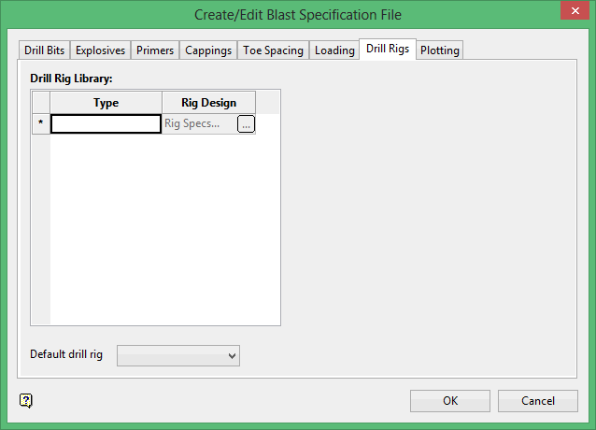Image resolution: width=596 pixels, height=430 pixels.
Task: Open the Toe Spacing tab
Action: [273, 50]
